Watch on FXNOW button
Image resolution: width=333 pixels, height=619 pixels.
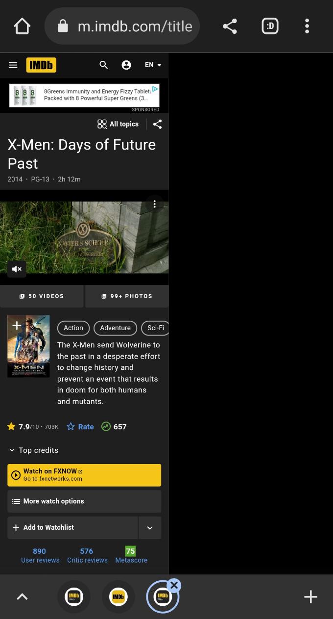(84, 475)
